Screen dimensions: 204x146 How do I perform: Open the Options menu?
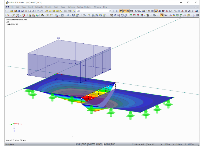(x=71, y=7)
